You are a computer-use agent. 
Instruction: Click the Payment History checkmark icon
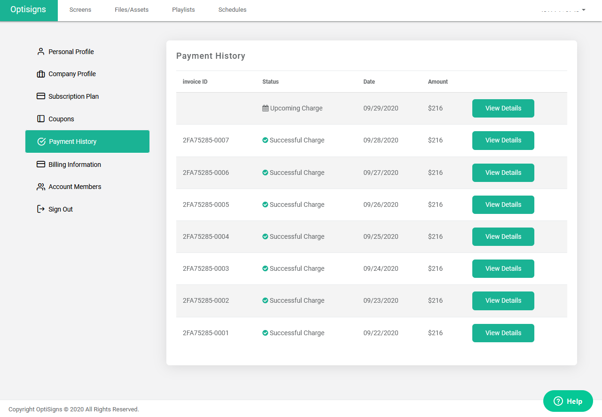coord(41,142)
